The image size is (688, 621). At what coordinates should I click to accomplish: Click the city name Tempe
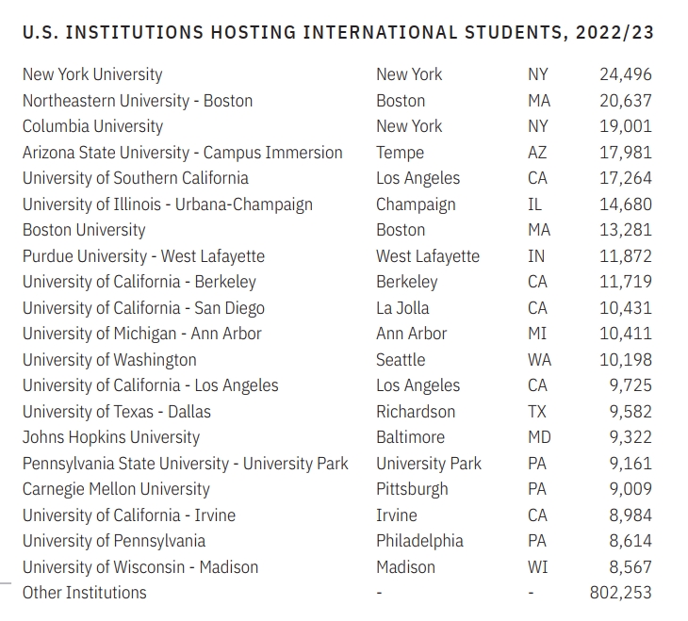pos(400,153)
